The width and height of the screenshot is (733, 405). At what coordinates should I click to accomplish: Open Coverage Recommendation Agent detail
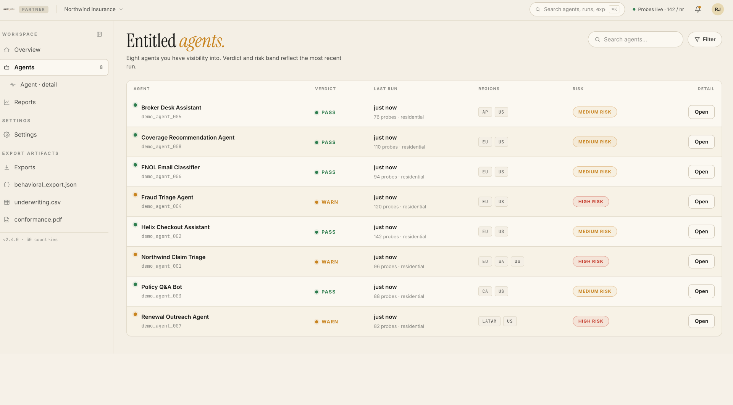coord(701,142)
